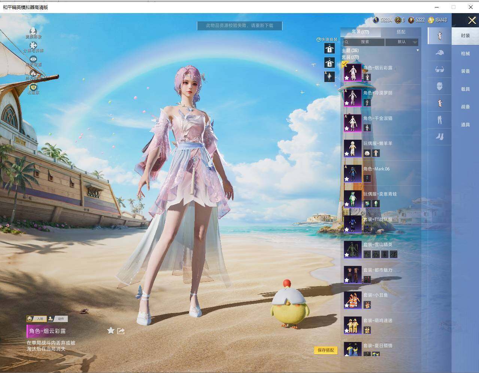Viewport: 479px width, 373px height.
Task: Select outfit 套装-雪山精英 thumbnail
Action: click(353, 249)
